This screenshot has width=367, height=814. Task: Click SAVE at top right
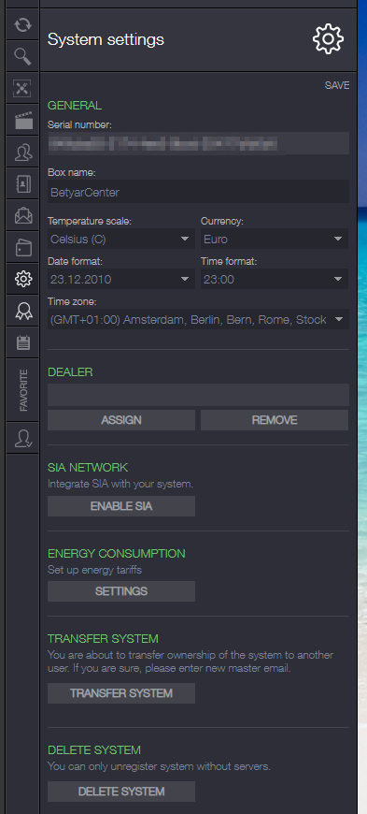click(x=337, y=86)
